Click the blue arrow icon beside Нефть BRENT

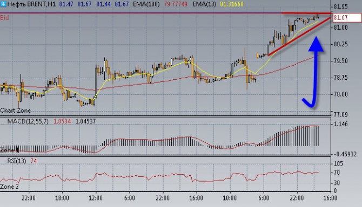coord(3,4)
